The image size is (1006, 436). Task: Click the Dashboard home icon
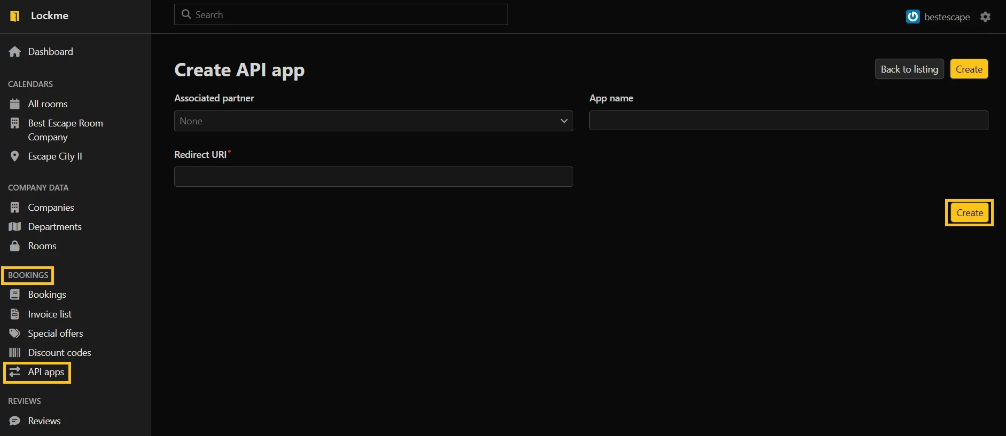[x=15, y=52]
